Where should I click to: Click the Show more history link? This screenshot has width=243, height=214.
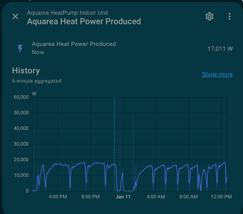click(x=217, y=74)
